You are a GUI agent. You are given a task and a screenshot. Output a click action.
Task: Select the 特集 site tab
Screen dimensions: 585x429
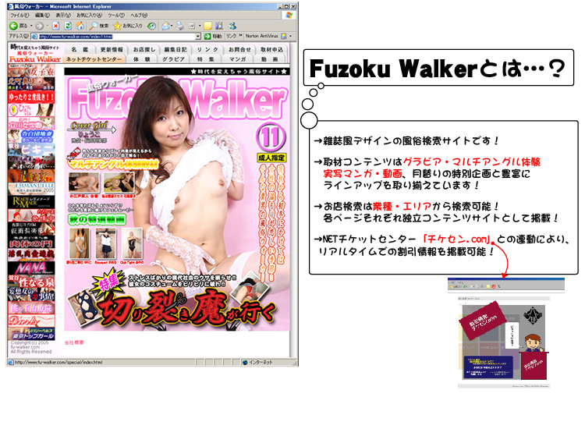(x=206, y=59)
